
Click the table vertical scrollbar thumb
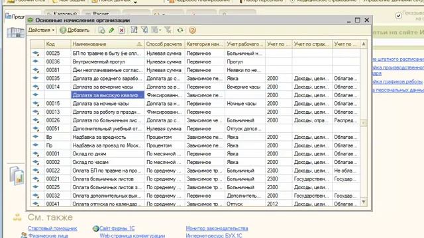(x=364, y=123)
